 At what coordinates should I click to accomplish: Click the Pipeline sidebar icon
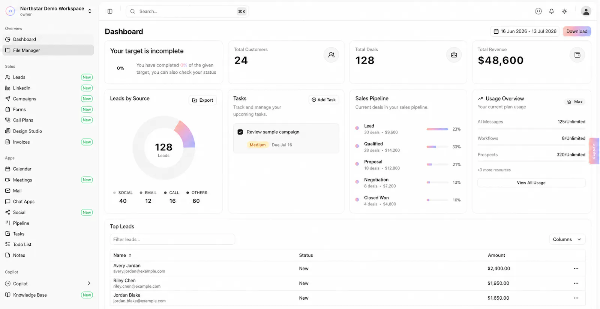point(7,223)
